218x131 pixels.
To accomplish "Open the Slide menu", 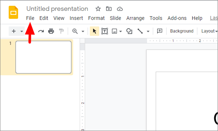I will coord(116,18).
